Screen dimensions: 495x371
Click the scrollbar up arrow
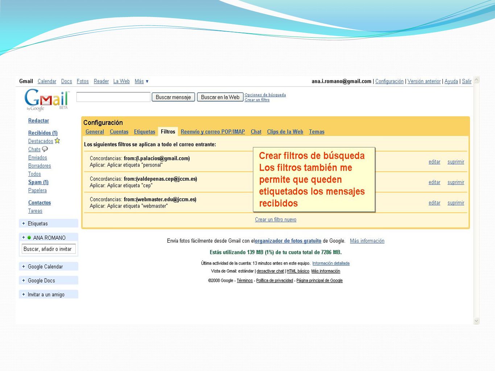pos(477,80)
